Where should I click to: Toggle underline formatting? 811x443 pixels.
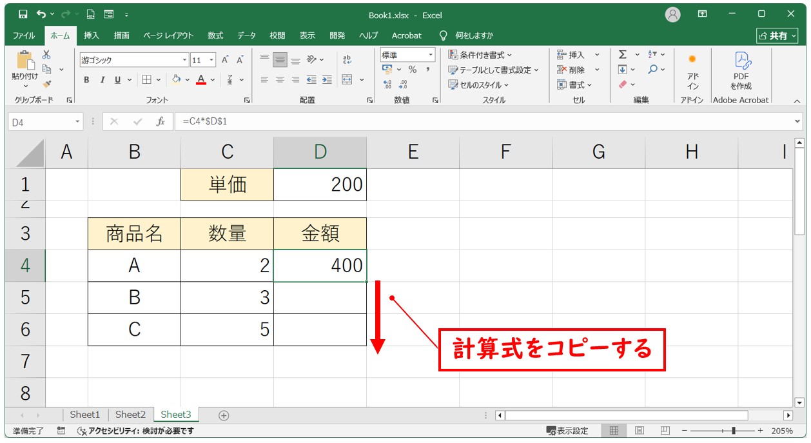pyautogui.click(x=118, y=80)
